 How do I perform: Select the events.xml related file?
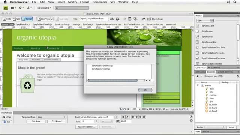171,24
